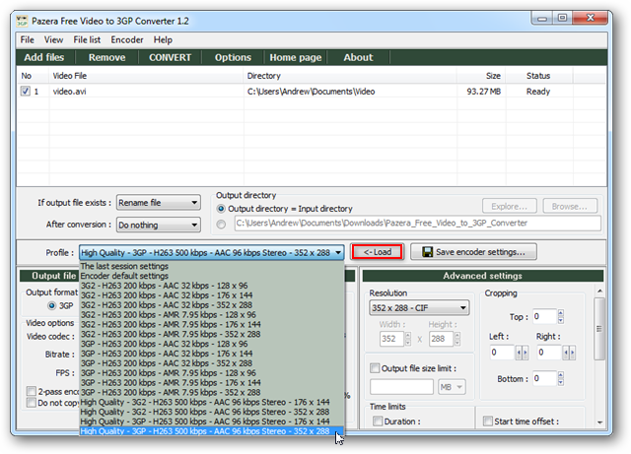Enable the Duration time limit checkbox

(x=378, y=422)
